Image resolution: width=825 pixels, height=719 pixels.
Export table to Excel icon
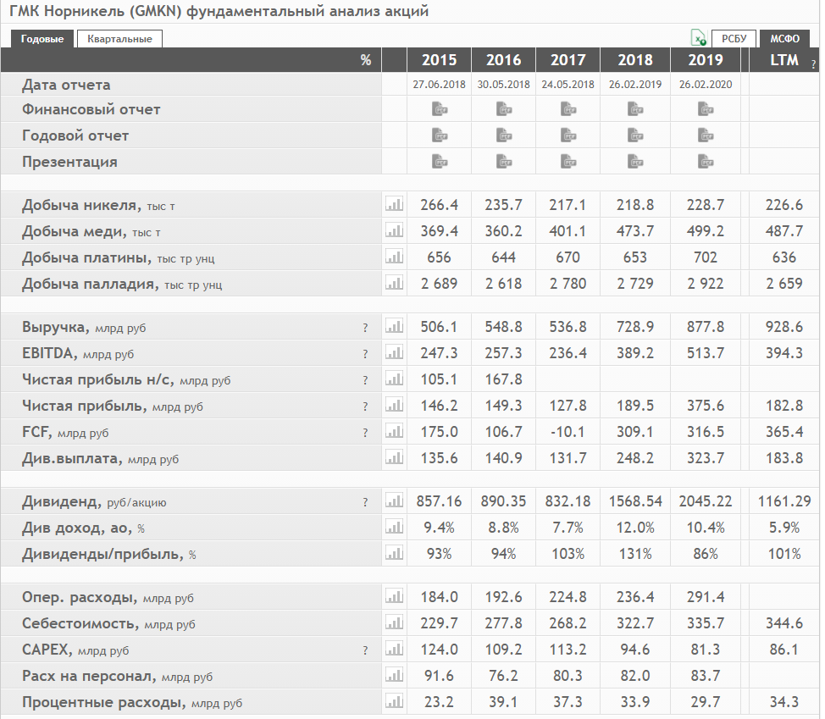point(698,38)
